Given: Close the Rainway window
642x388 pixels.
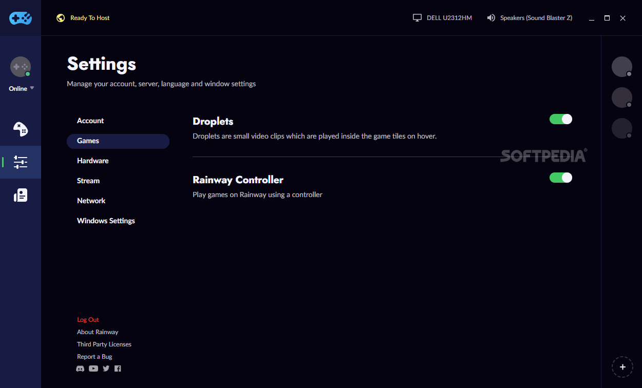Looking at the screenshot, I should point(622,18).
